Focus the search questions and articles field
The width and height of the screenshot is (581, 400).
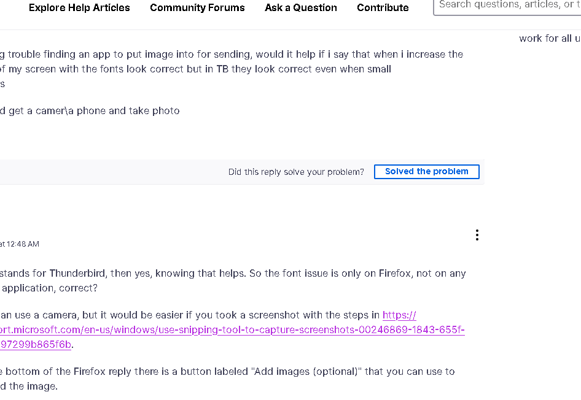507,6
